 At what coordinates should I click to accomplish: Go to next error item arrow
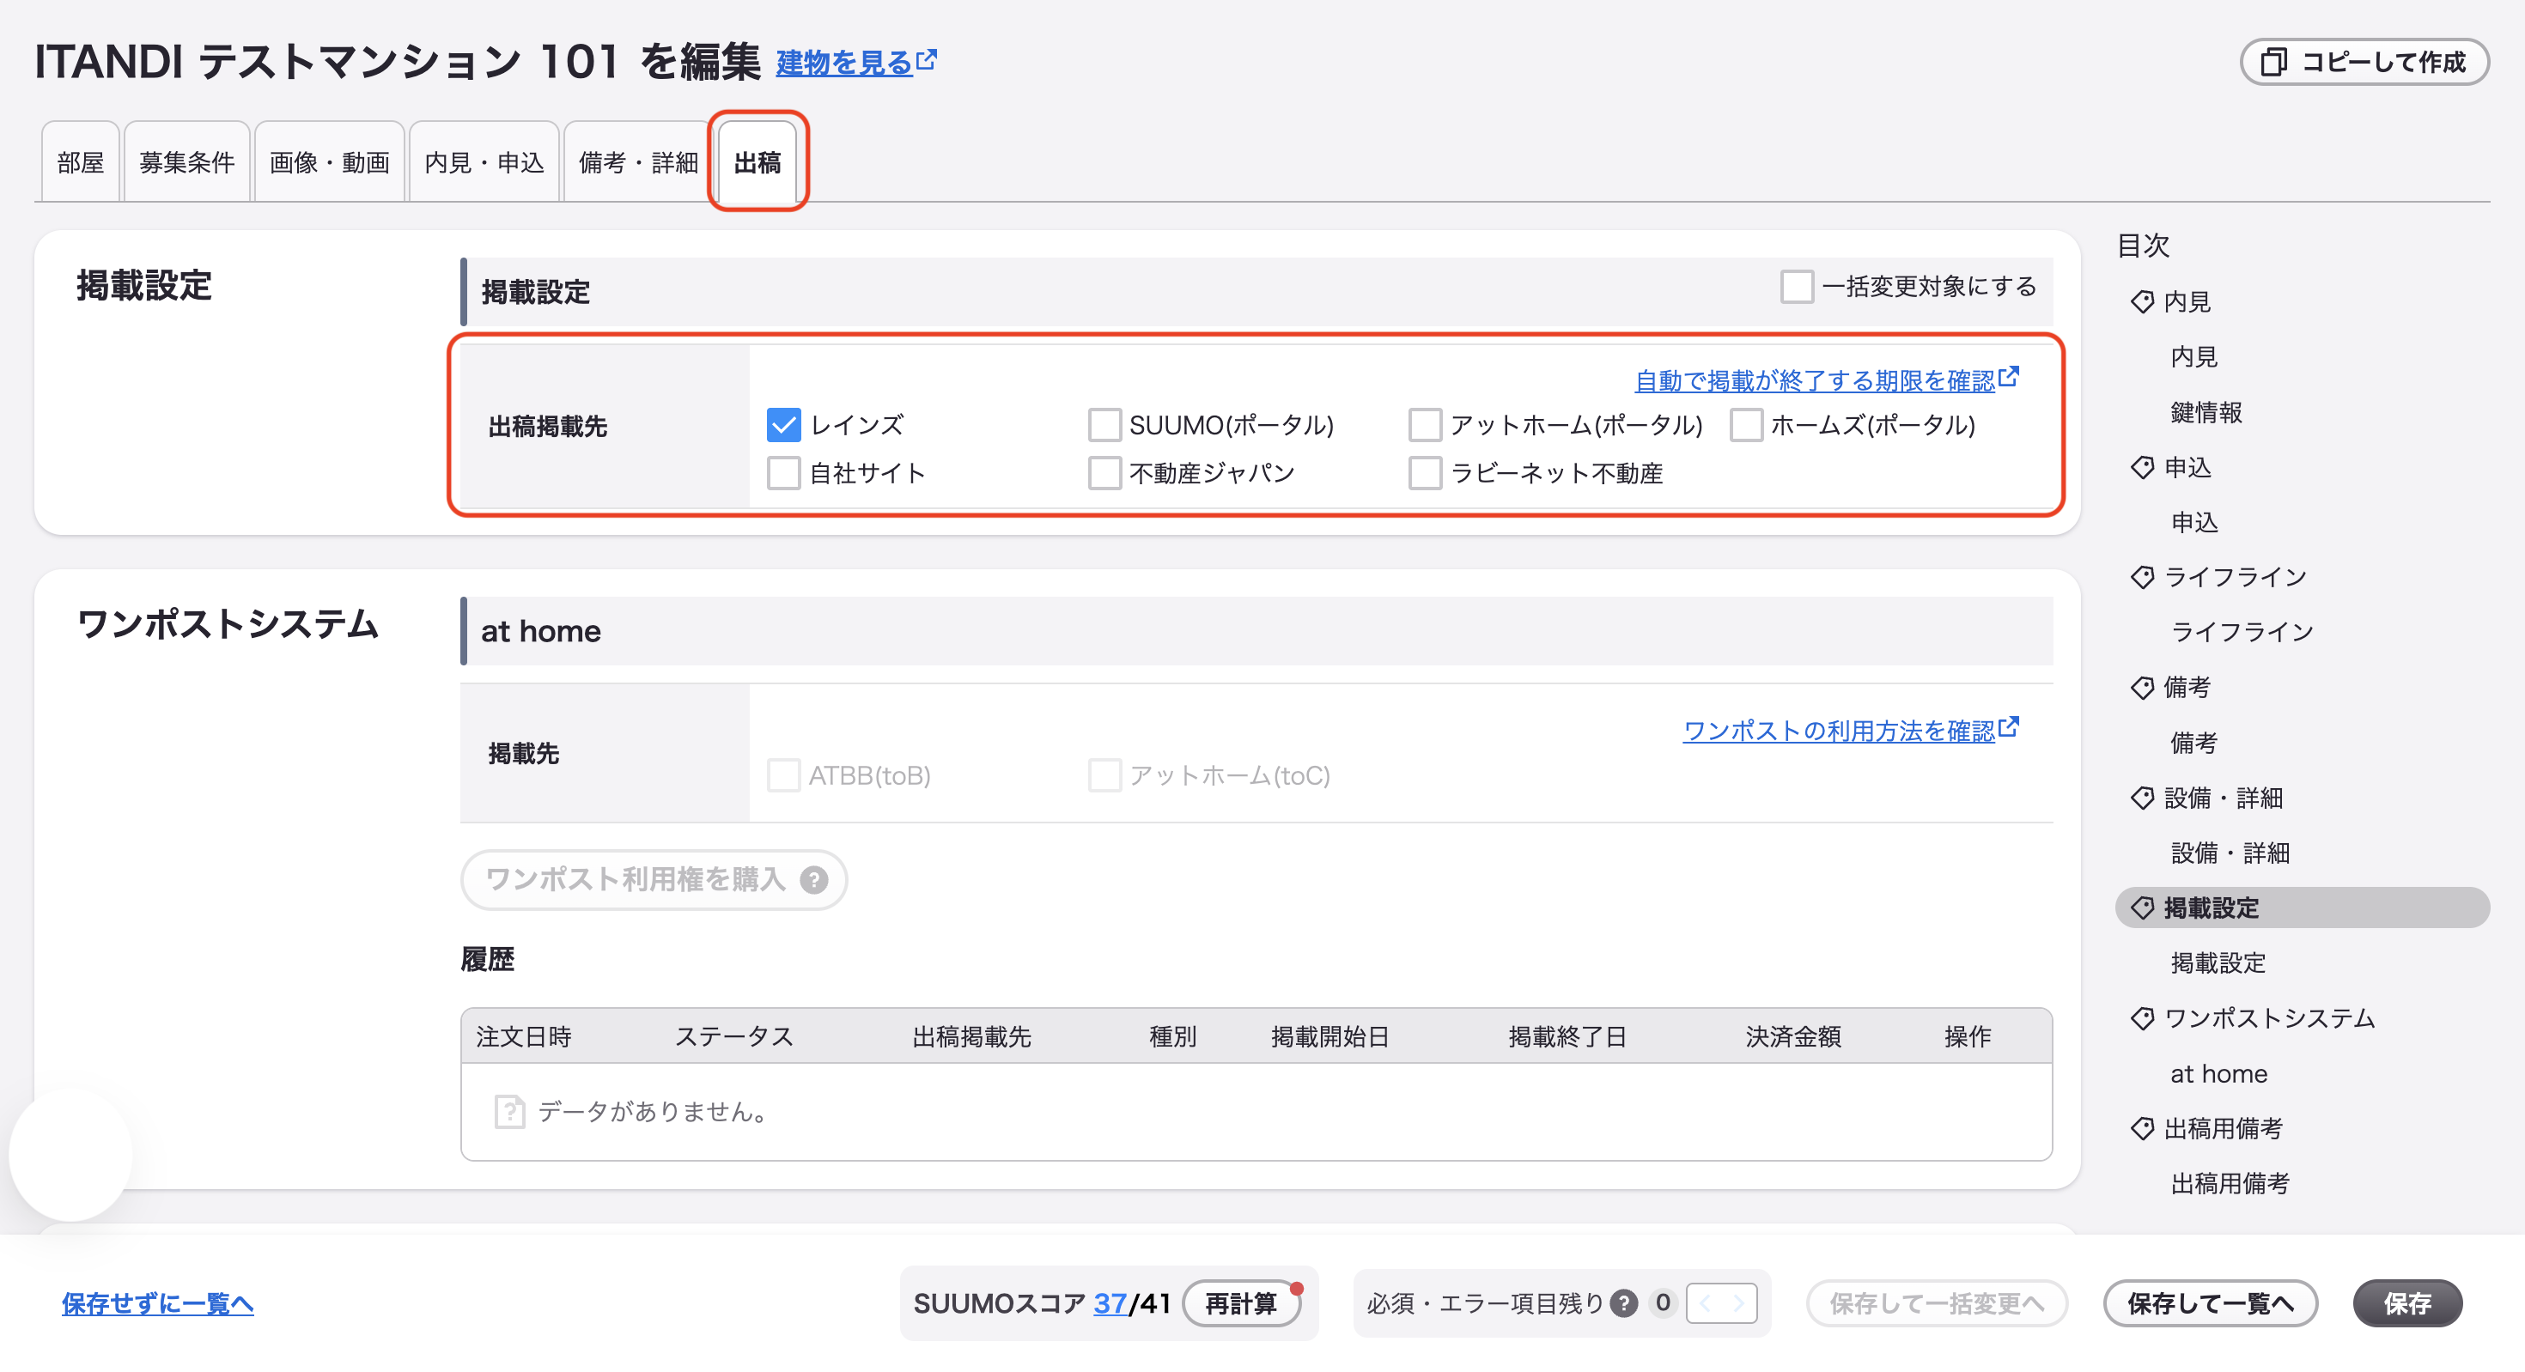click(x=1738, y=1303)
